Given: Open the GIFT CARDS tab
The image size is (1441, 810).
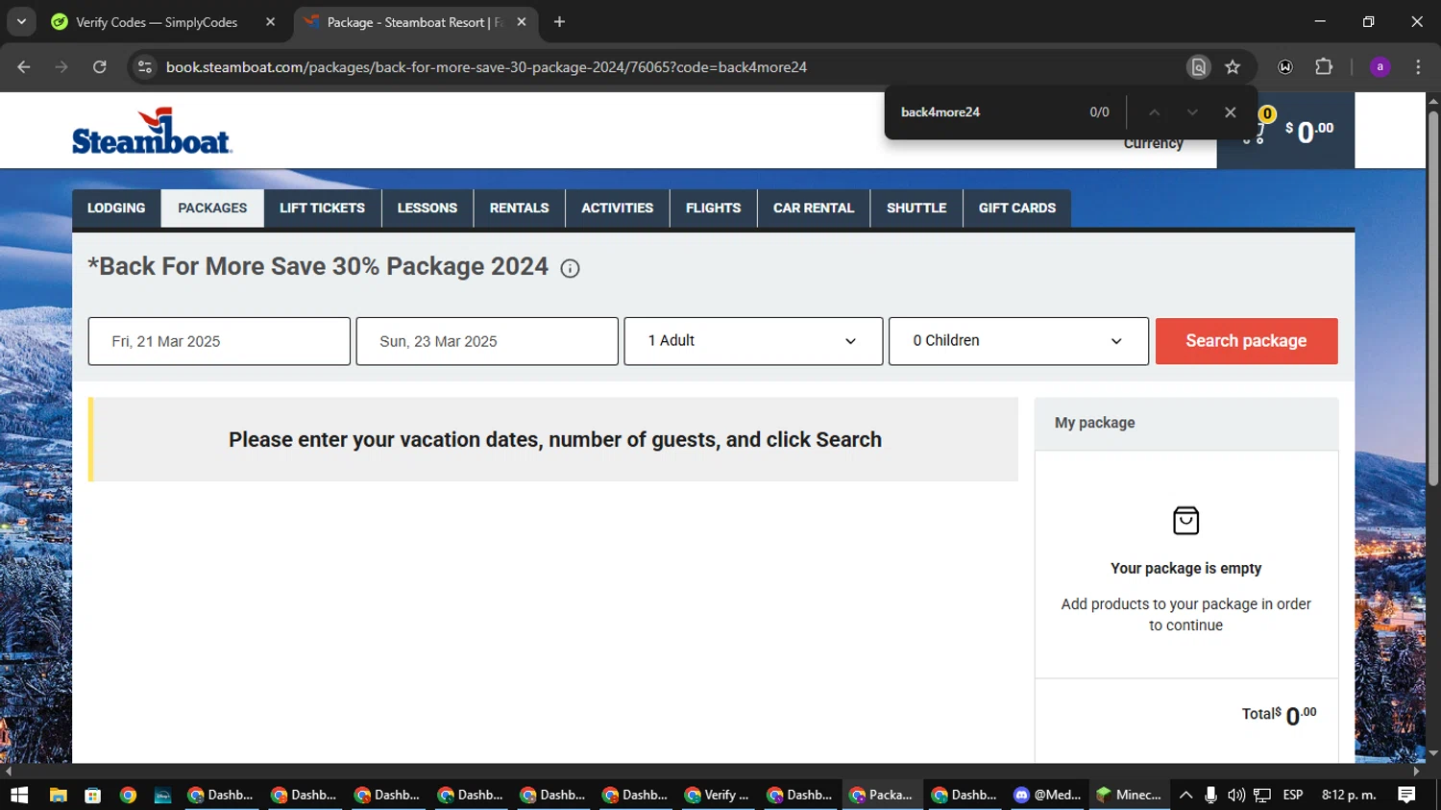Looking at the screenshot, I should (x=1017, y=208).
